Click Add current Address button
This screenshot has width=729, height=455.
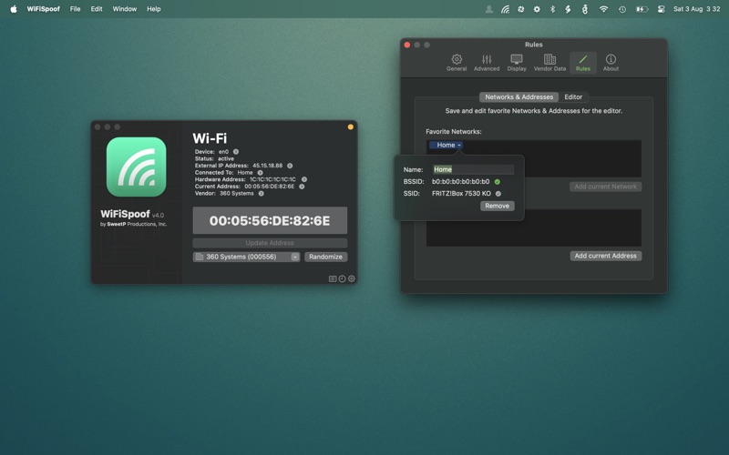(x=605, y=256)
